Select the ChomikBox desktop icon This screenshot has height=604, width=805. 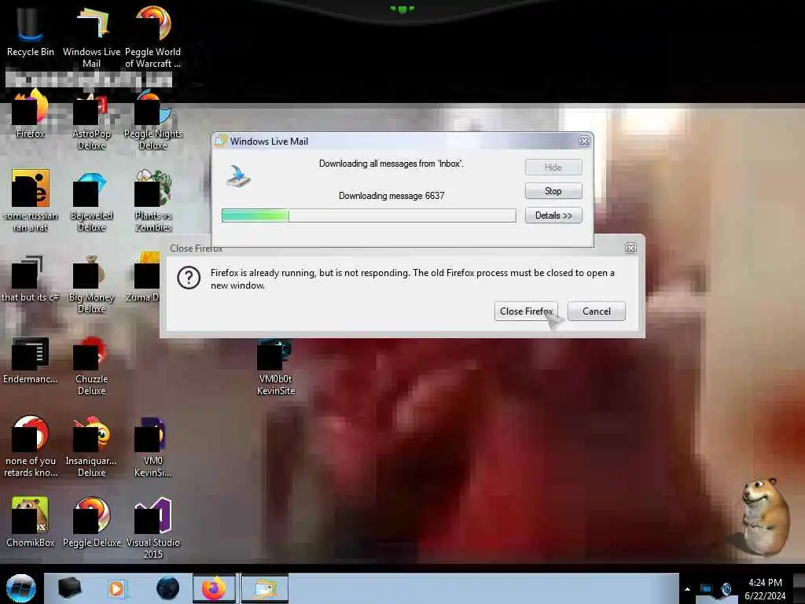coord(30,522)
